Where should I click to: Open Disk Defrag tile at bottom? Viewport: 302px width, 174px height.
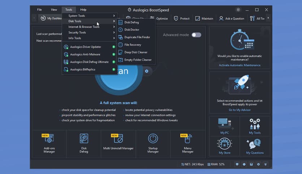[84, 143]
